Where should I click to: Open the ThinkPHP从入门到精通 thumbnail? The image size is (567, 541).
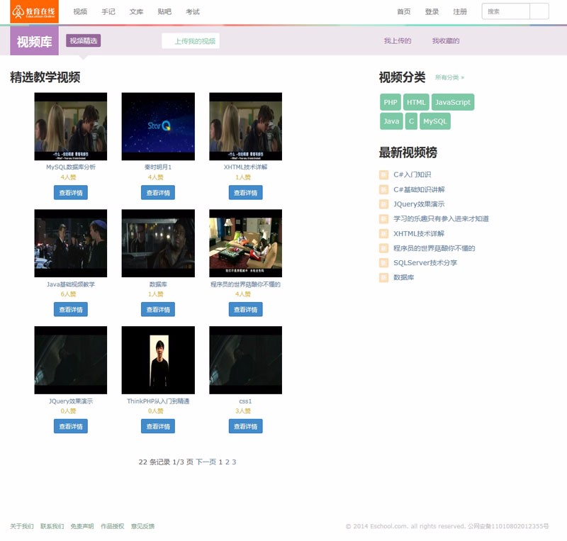click(158, 360)
